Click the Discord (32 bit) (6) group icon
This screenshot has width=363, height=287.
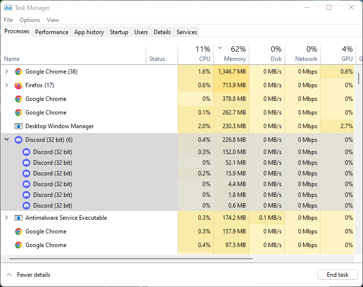(19, 140)
